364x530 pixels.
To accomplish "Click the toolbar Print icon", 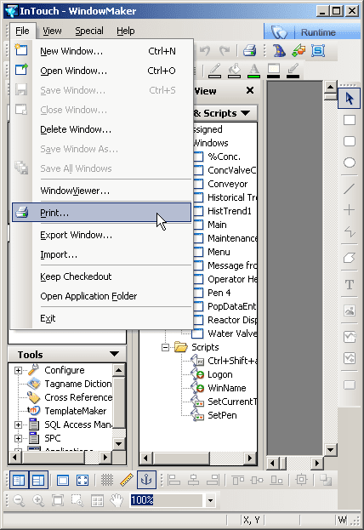I will (249, 51).
